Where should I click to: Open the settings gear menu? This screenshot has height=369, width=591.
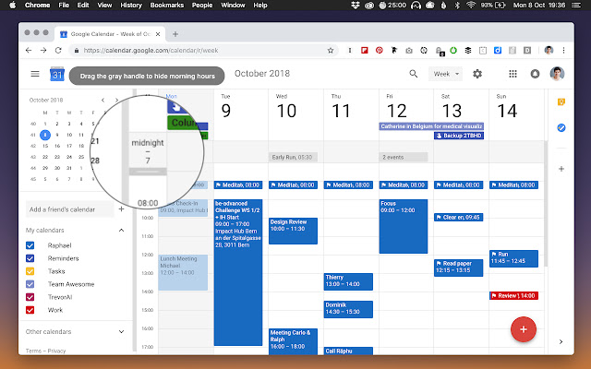(x=477, y=74)
